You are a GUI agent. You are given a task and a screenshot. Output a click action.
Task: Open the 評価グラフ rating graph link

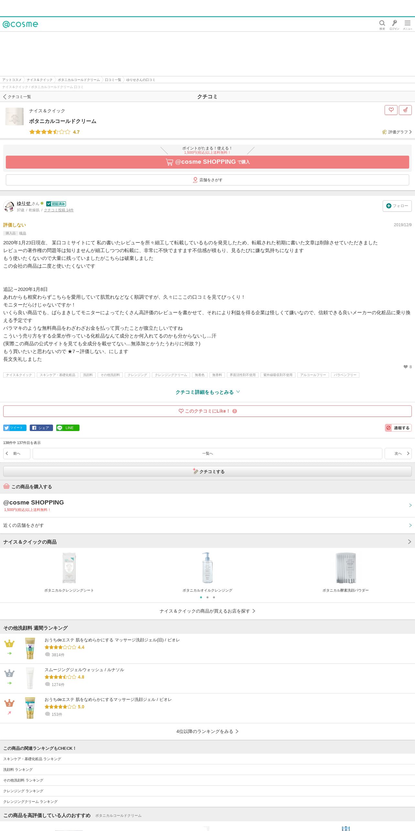point(397,132)
